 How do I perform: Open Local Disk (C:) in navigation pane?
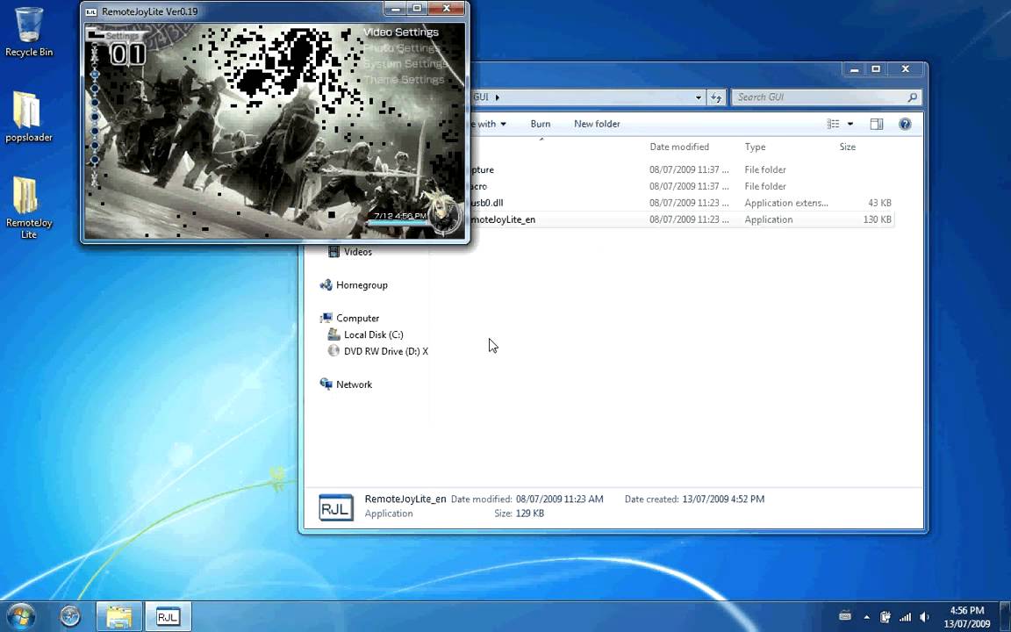click(x=373, y=334)
